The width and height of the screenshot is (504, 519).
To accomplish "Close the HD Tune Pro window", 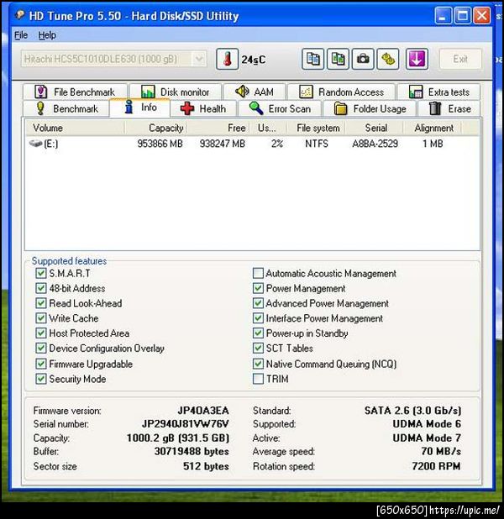I will click(x=482, y=16).
